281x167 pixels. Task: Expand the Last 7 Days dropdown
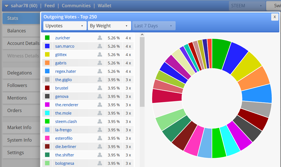pos(154,26)
